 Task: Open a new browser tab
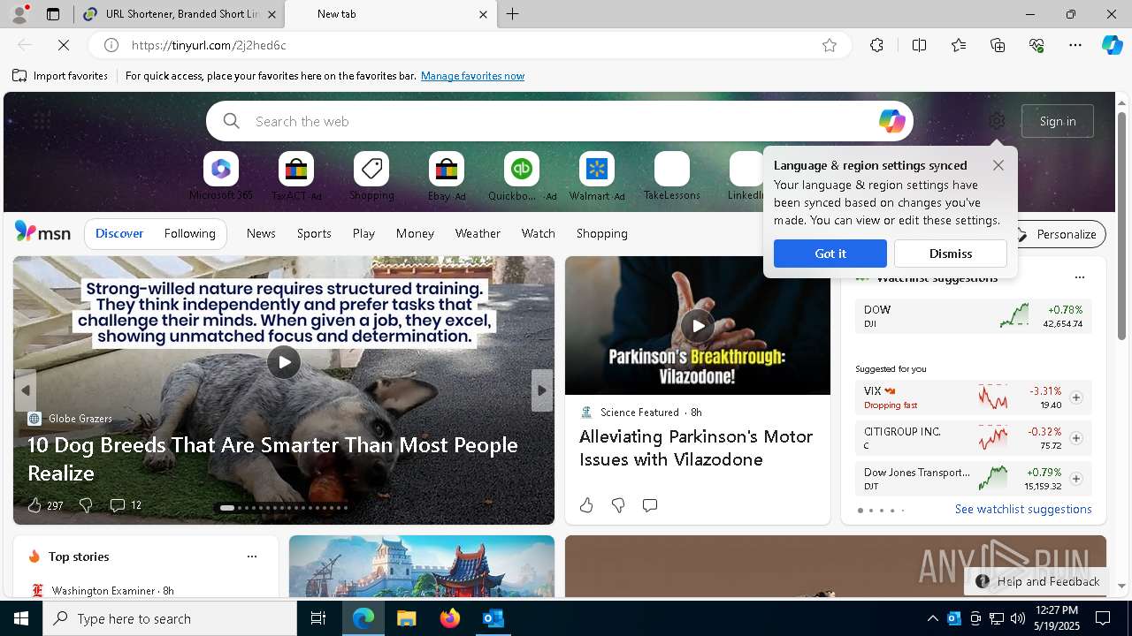pos(513,14)
